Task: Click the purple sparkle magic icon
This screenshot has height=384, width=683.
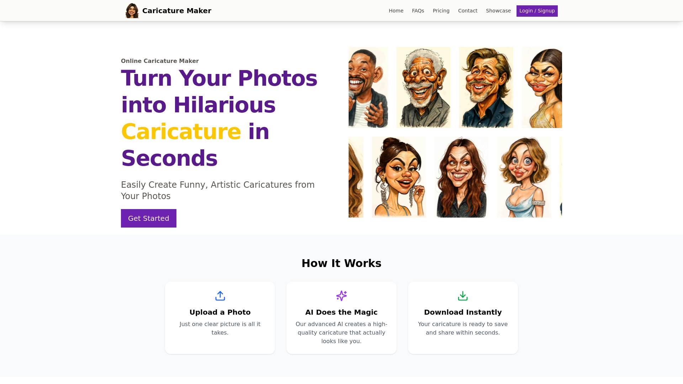Action: 341,296
